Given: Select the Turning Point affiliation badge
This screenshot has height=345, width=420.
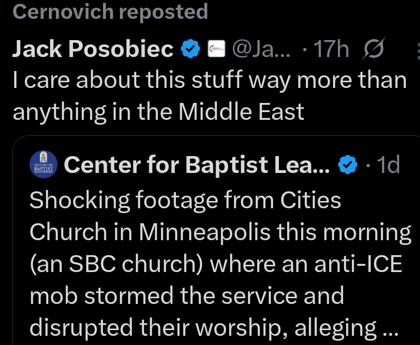Looking at the screenshot, I should 217,48.
